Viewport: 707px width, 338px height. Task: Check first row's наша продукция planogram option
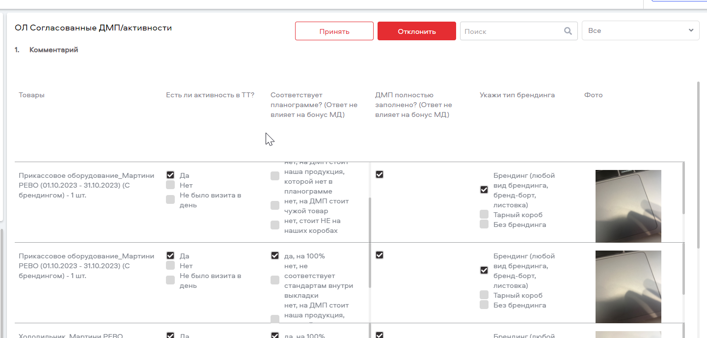(x=275, y=176)
